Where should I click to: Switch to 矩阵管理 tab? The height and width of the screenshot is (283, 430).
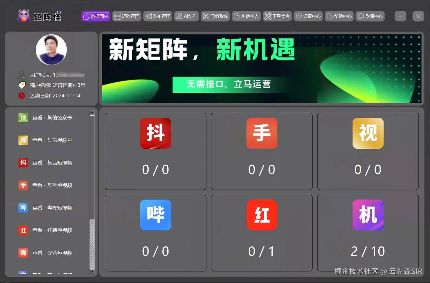click(127, 16)
